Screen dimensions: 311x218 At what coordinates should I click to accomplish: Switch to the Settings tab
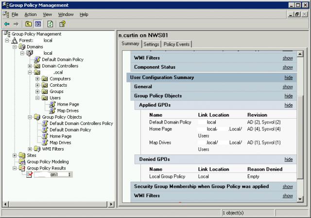click(151, 44)
